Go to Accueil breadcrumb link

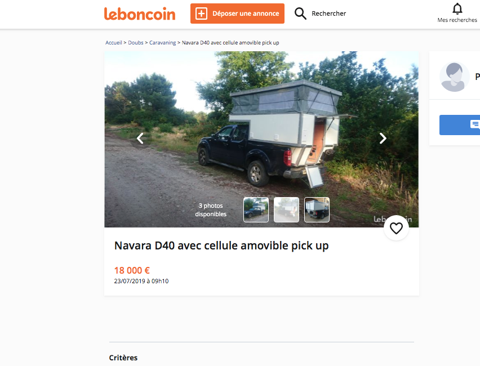coord(114,43)
